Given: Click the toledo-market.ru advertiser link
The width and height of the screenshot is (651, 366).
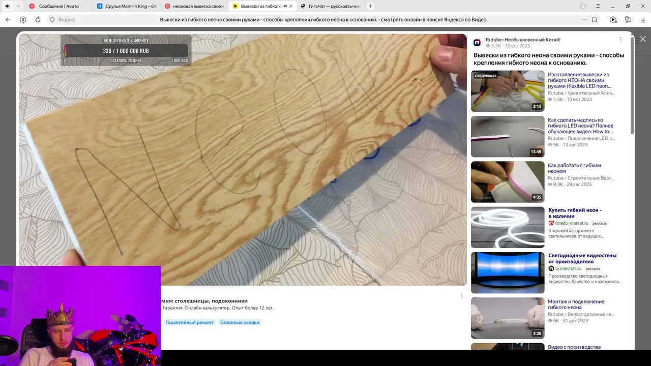Looking at the screenshot, I should (572, 223).
